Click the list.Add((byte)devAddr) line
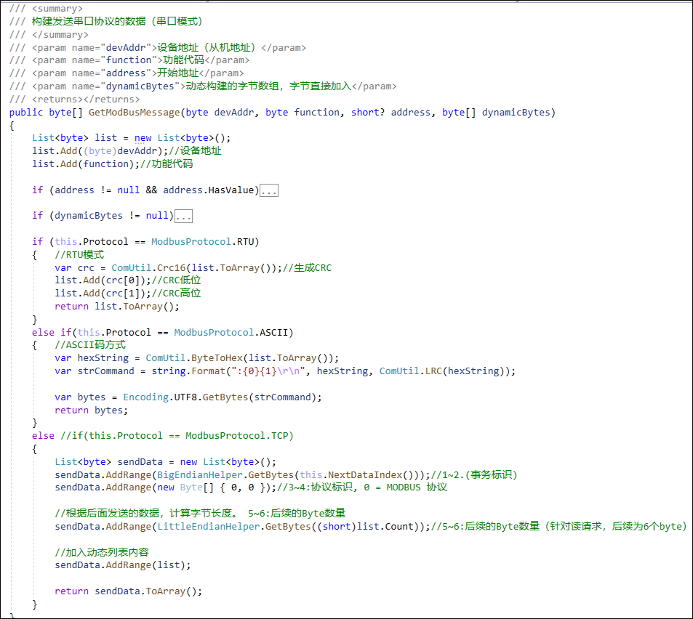693x619 pixels. (127, 151)
